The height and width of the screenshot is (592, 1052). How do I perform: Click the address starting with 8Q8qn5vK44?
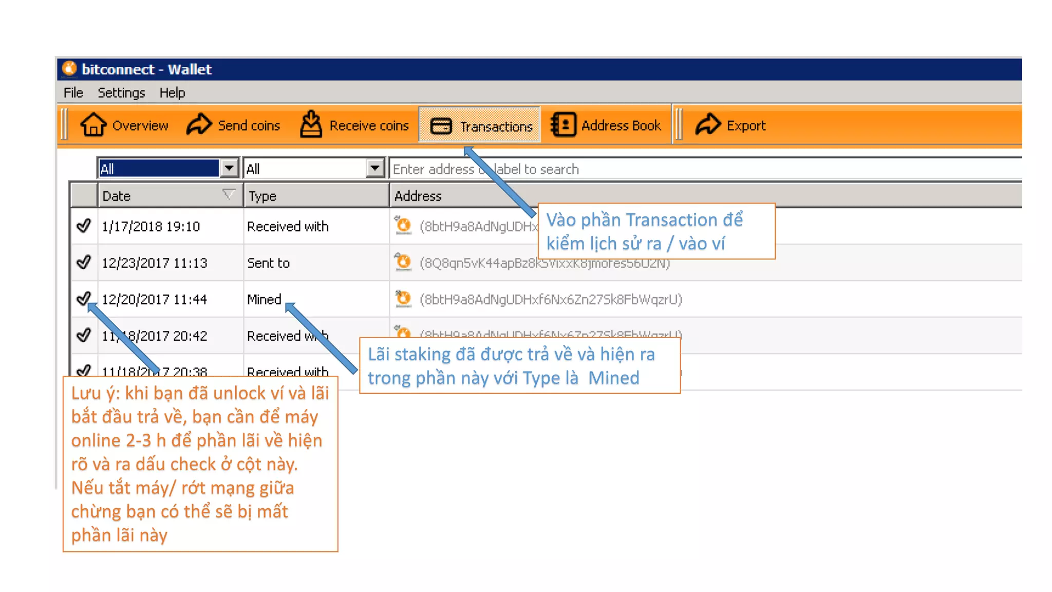point(544,264)
